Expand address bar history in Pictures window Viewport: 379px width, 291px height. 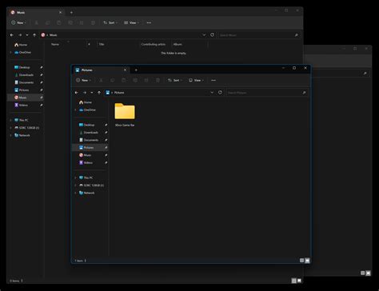coord(212,93)
